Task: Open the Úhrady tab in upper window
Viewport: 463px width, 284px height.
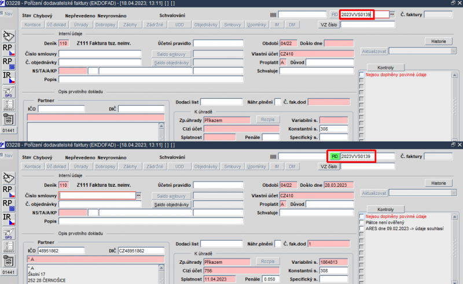Action: pyautogui.click(x=81, y=25)
